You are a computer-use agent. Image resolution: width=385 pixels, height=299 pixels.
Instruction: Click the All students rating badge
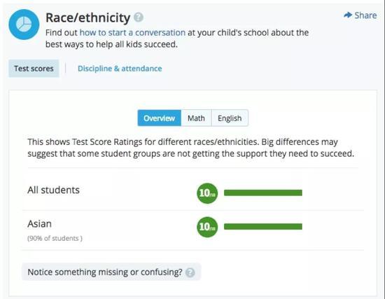(x=207, y=193)
